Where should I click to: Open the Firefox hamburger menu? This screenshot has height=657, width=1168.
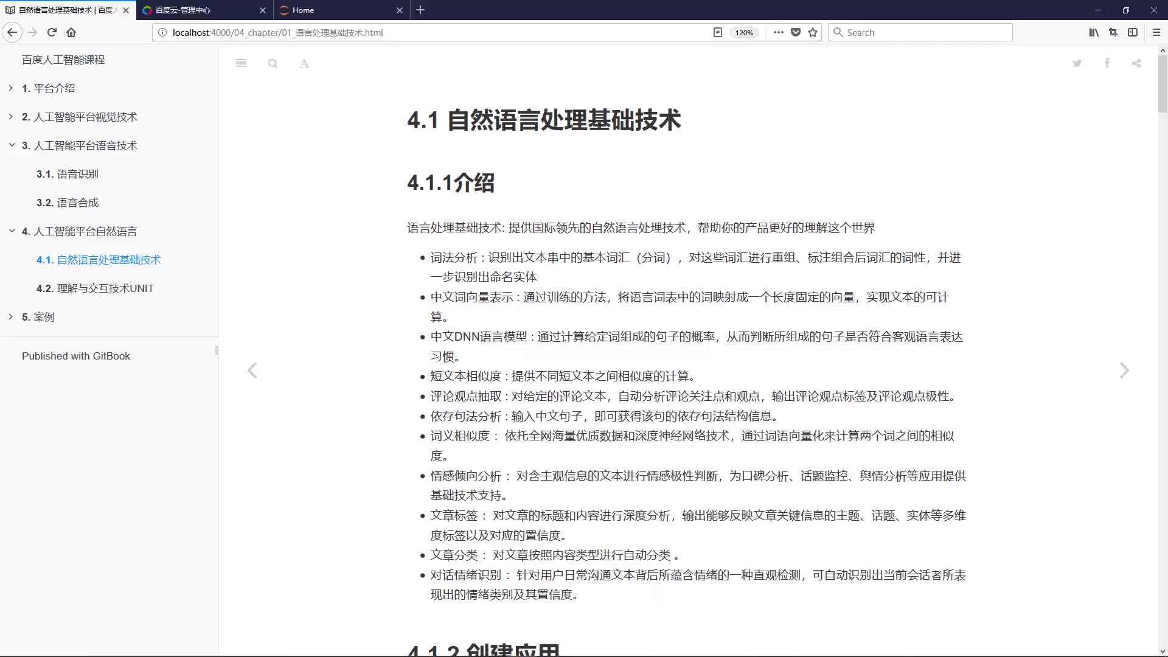1156,32
